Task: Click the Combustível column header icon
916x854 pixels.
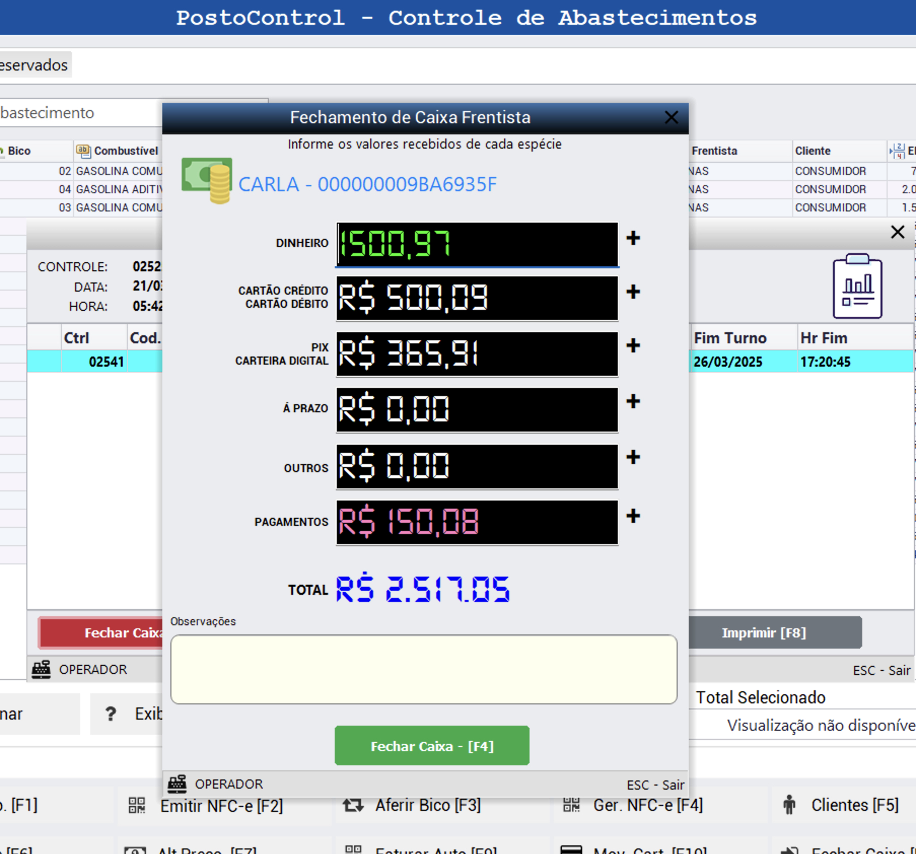Action: [83, 151]
